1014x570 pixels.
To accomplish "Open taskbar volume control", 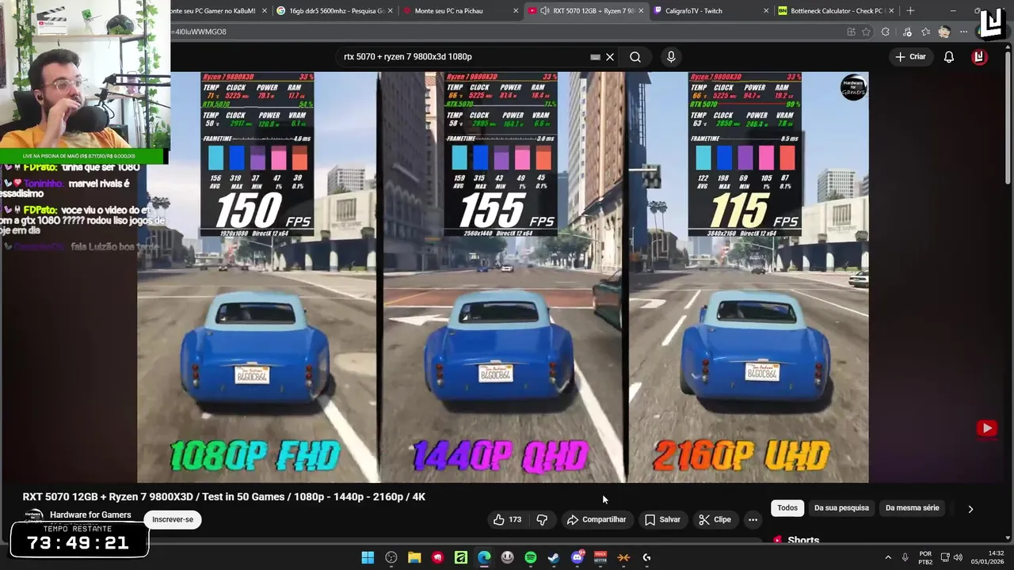I will (x=958, y=557).
